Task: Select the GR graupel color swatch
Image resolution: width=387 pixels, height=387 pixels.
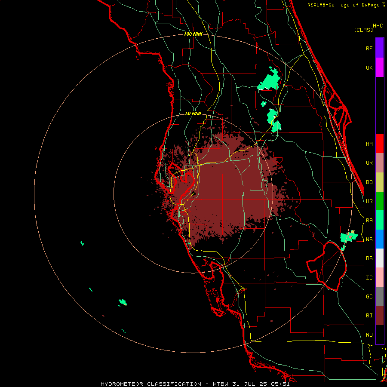Action: coord(380,163)
